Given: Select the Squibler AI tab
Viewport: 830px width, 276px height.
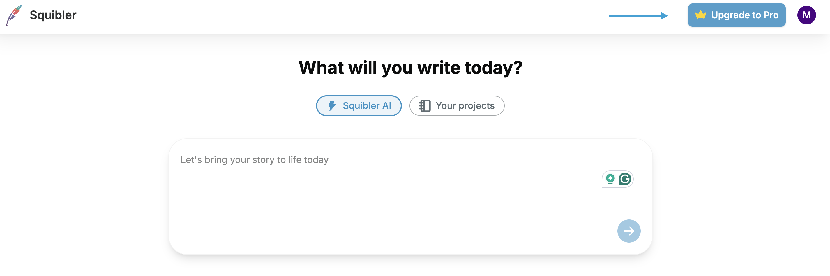Looking at the screenshot, I should pyautogui.click(x=359, y=106).
